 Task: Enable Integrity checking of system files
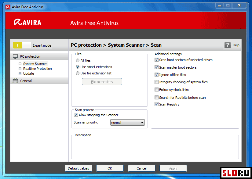(x=156, y=82)
